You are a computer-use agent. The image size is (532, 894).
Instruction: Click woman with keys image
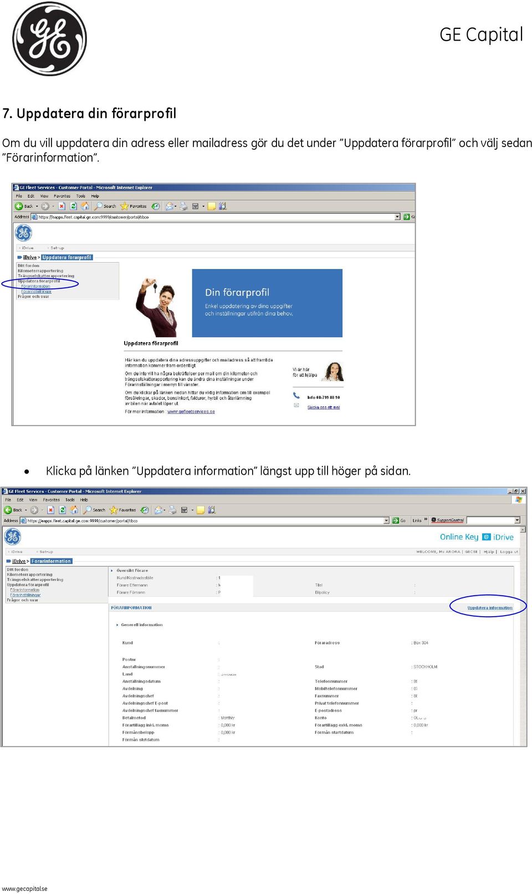click(x=156, y=308)
